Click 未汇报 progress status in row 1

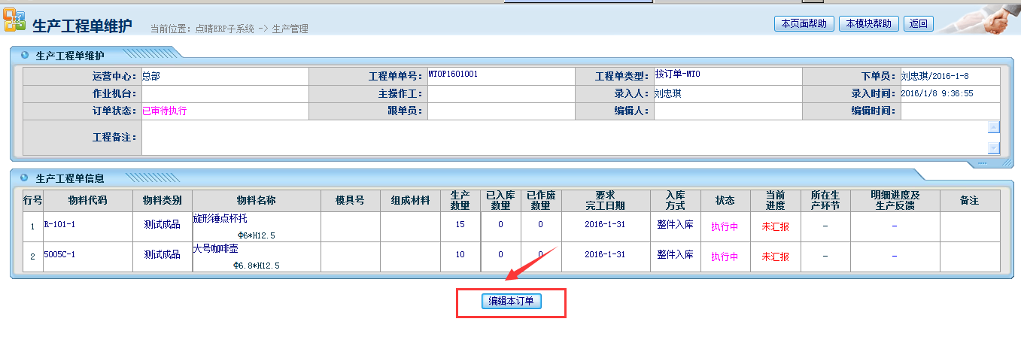(775, 226)
